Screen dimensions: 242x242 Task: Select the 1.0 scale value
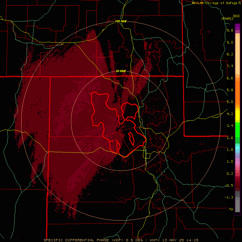[230, 162]
